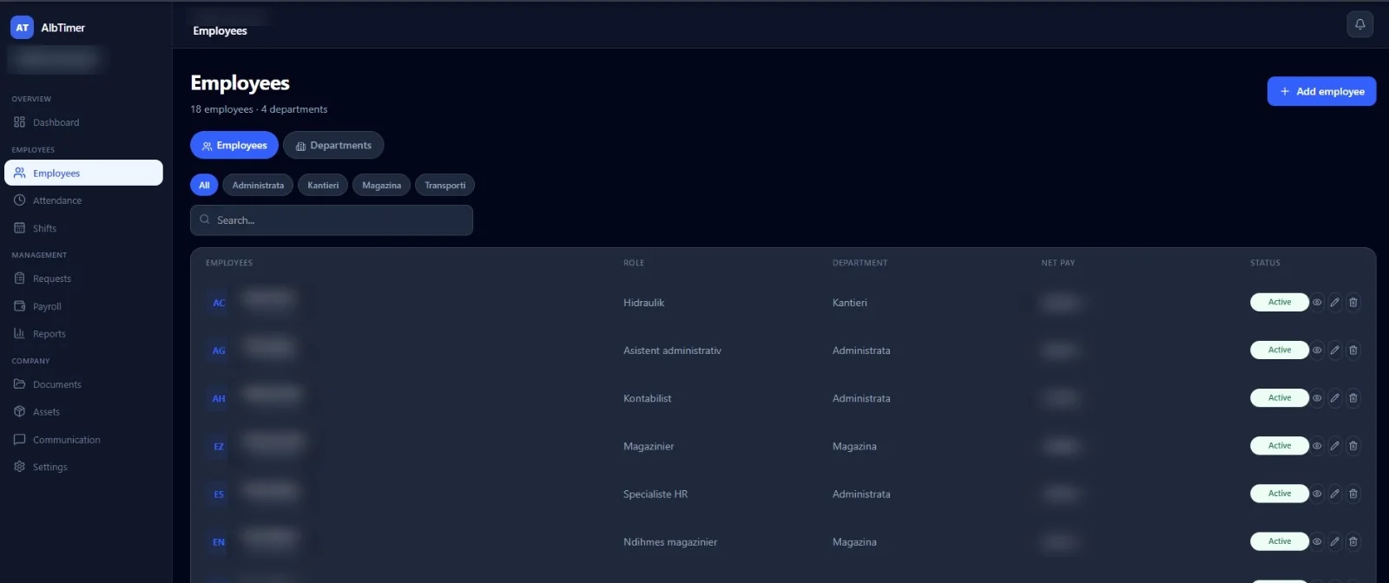The image size is (1389, 583).
Task: Click the AG employee avatar
Action: [x=219, y=350]
